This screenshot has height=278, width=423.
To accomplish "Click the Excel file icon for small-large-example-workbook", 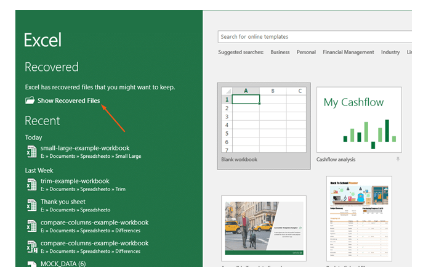I will [31, 152].
